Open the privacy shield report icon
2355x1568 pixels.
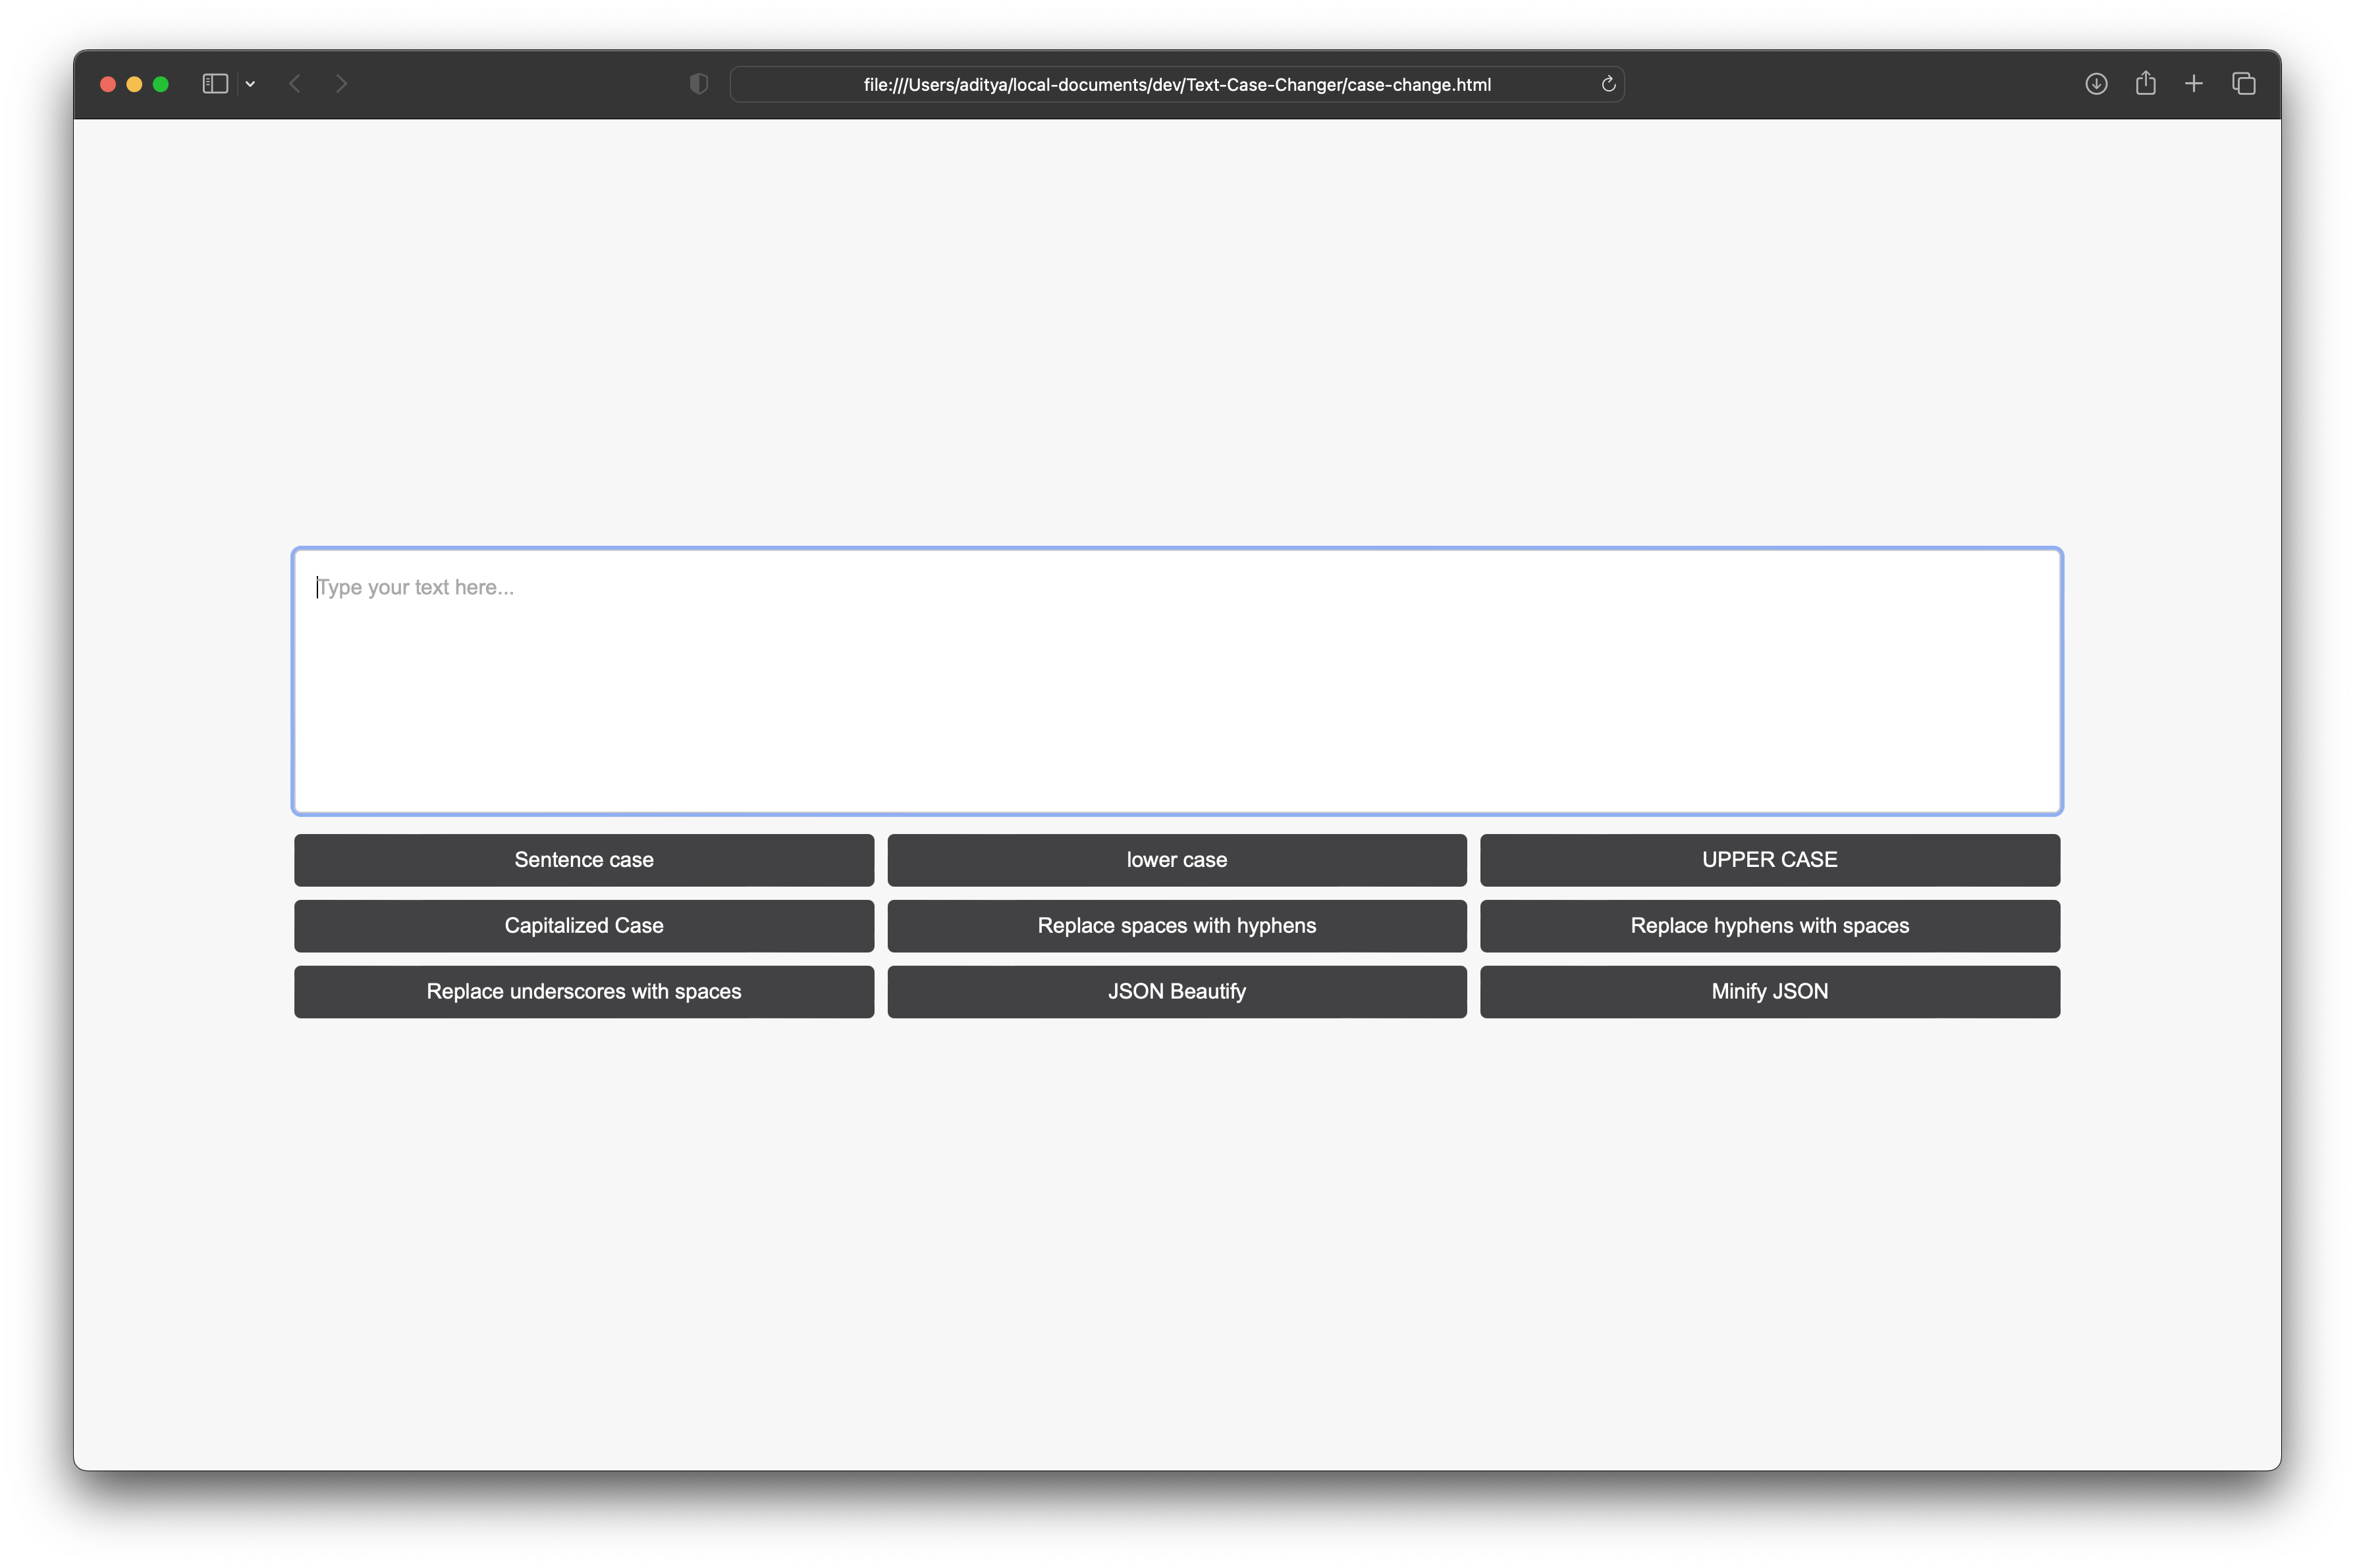click(699, 84)
